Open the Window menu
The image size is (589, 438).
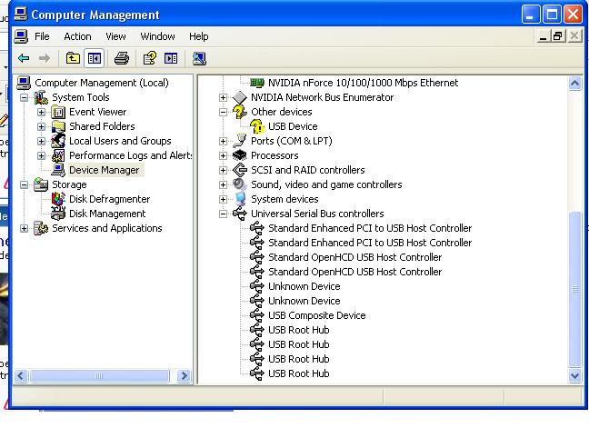pyautogui.click(x=157, y=36)
